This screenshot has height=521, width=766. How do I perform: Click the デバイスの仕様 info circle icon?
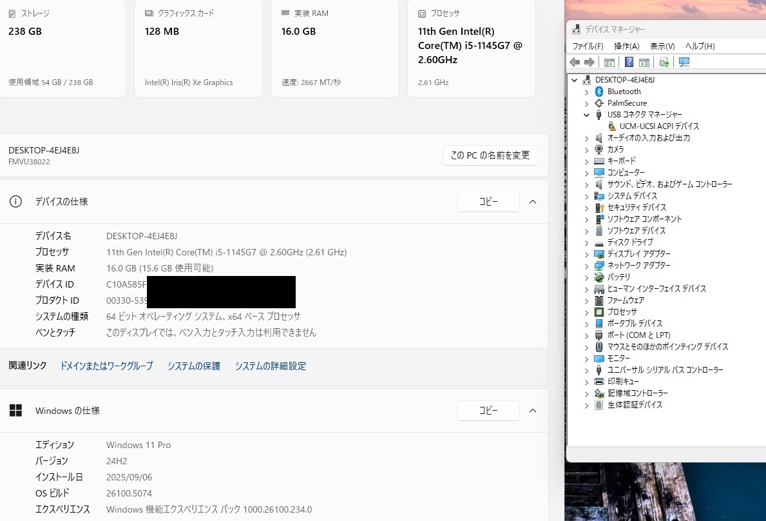15,201
